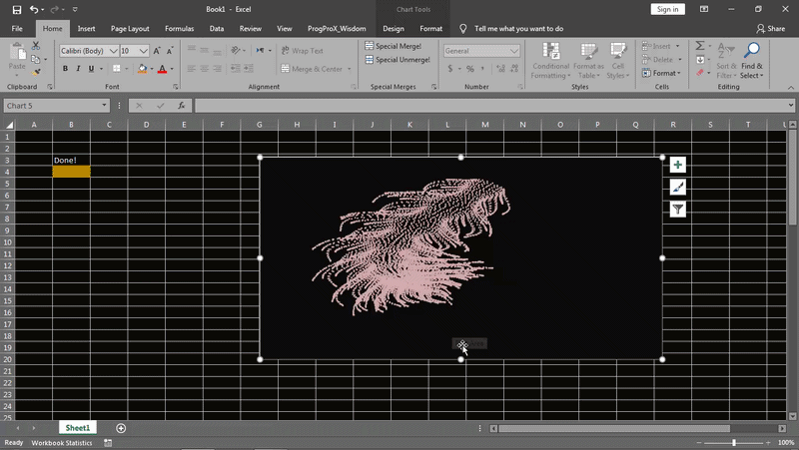
Task: Open the Format cells dropdown
Action: tap(661, 73)
